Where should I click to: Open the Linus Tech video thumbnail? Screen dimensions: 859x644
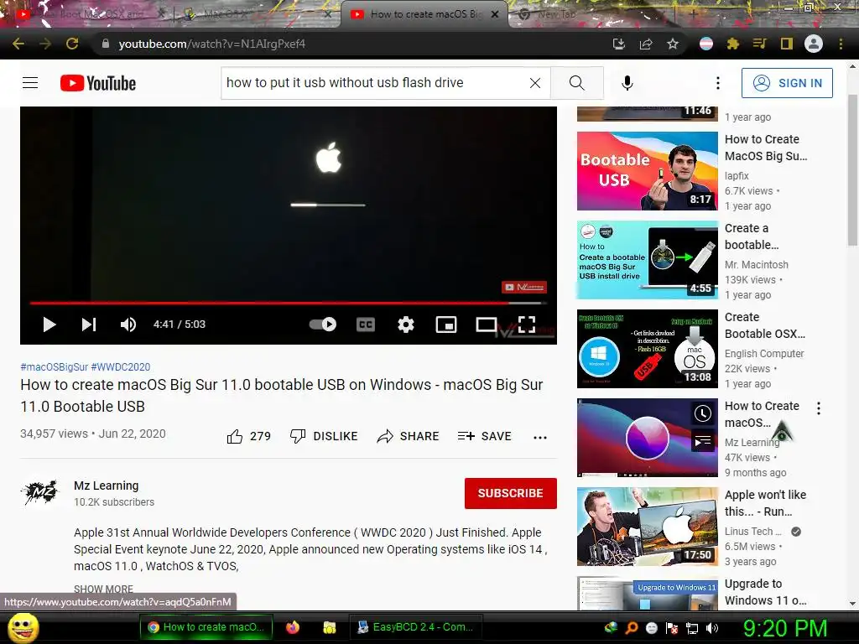[647, 527]
